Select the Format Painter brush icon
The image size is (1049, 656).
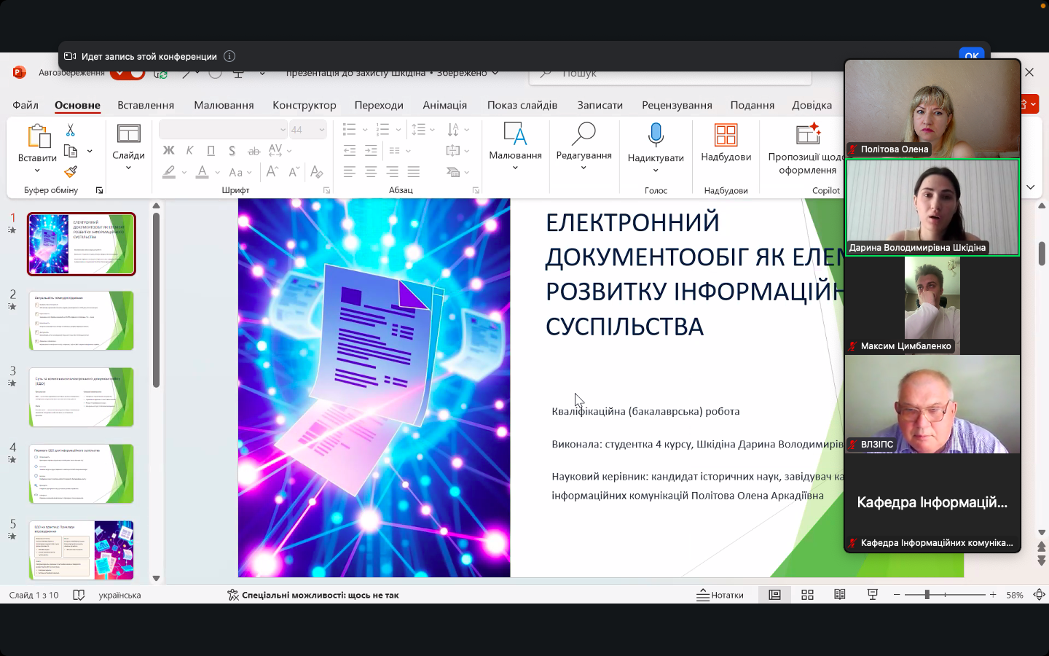71,172
